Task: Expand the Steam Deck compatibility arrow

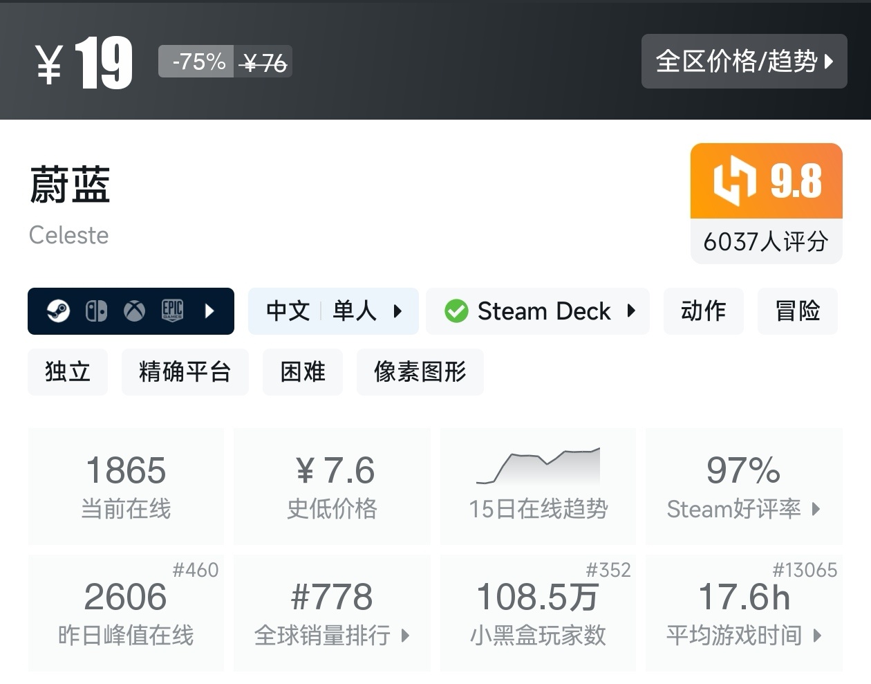Action: (x=631, y=311)
